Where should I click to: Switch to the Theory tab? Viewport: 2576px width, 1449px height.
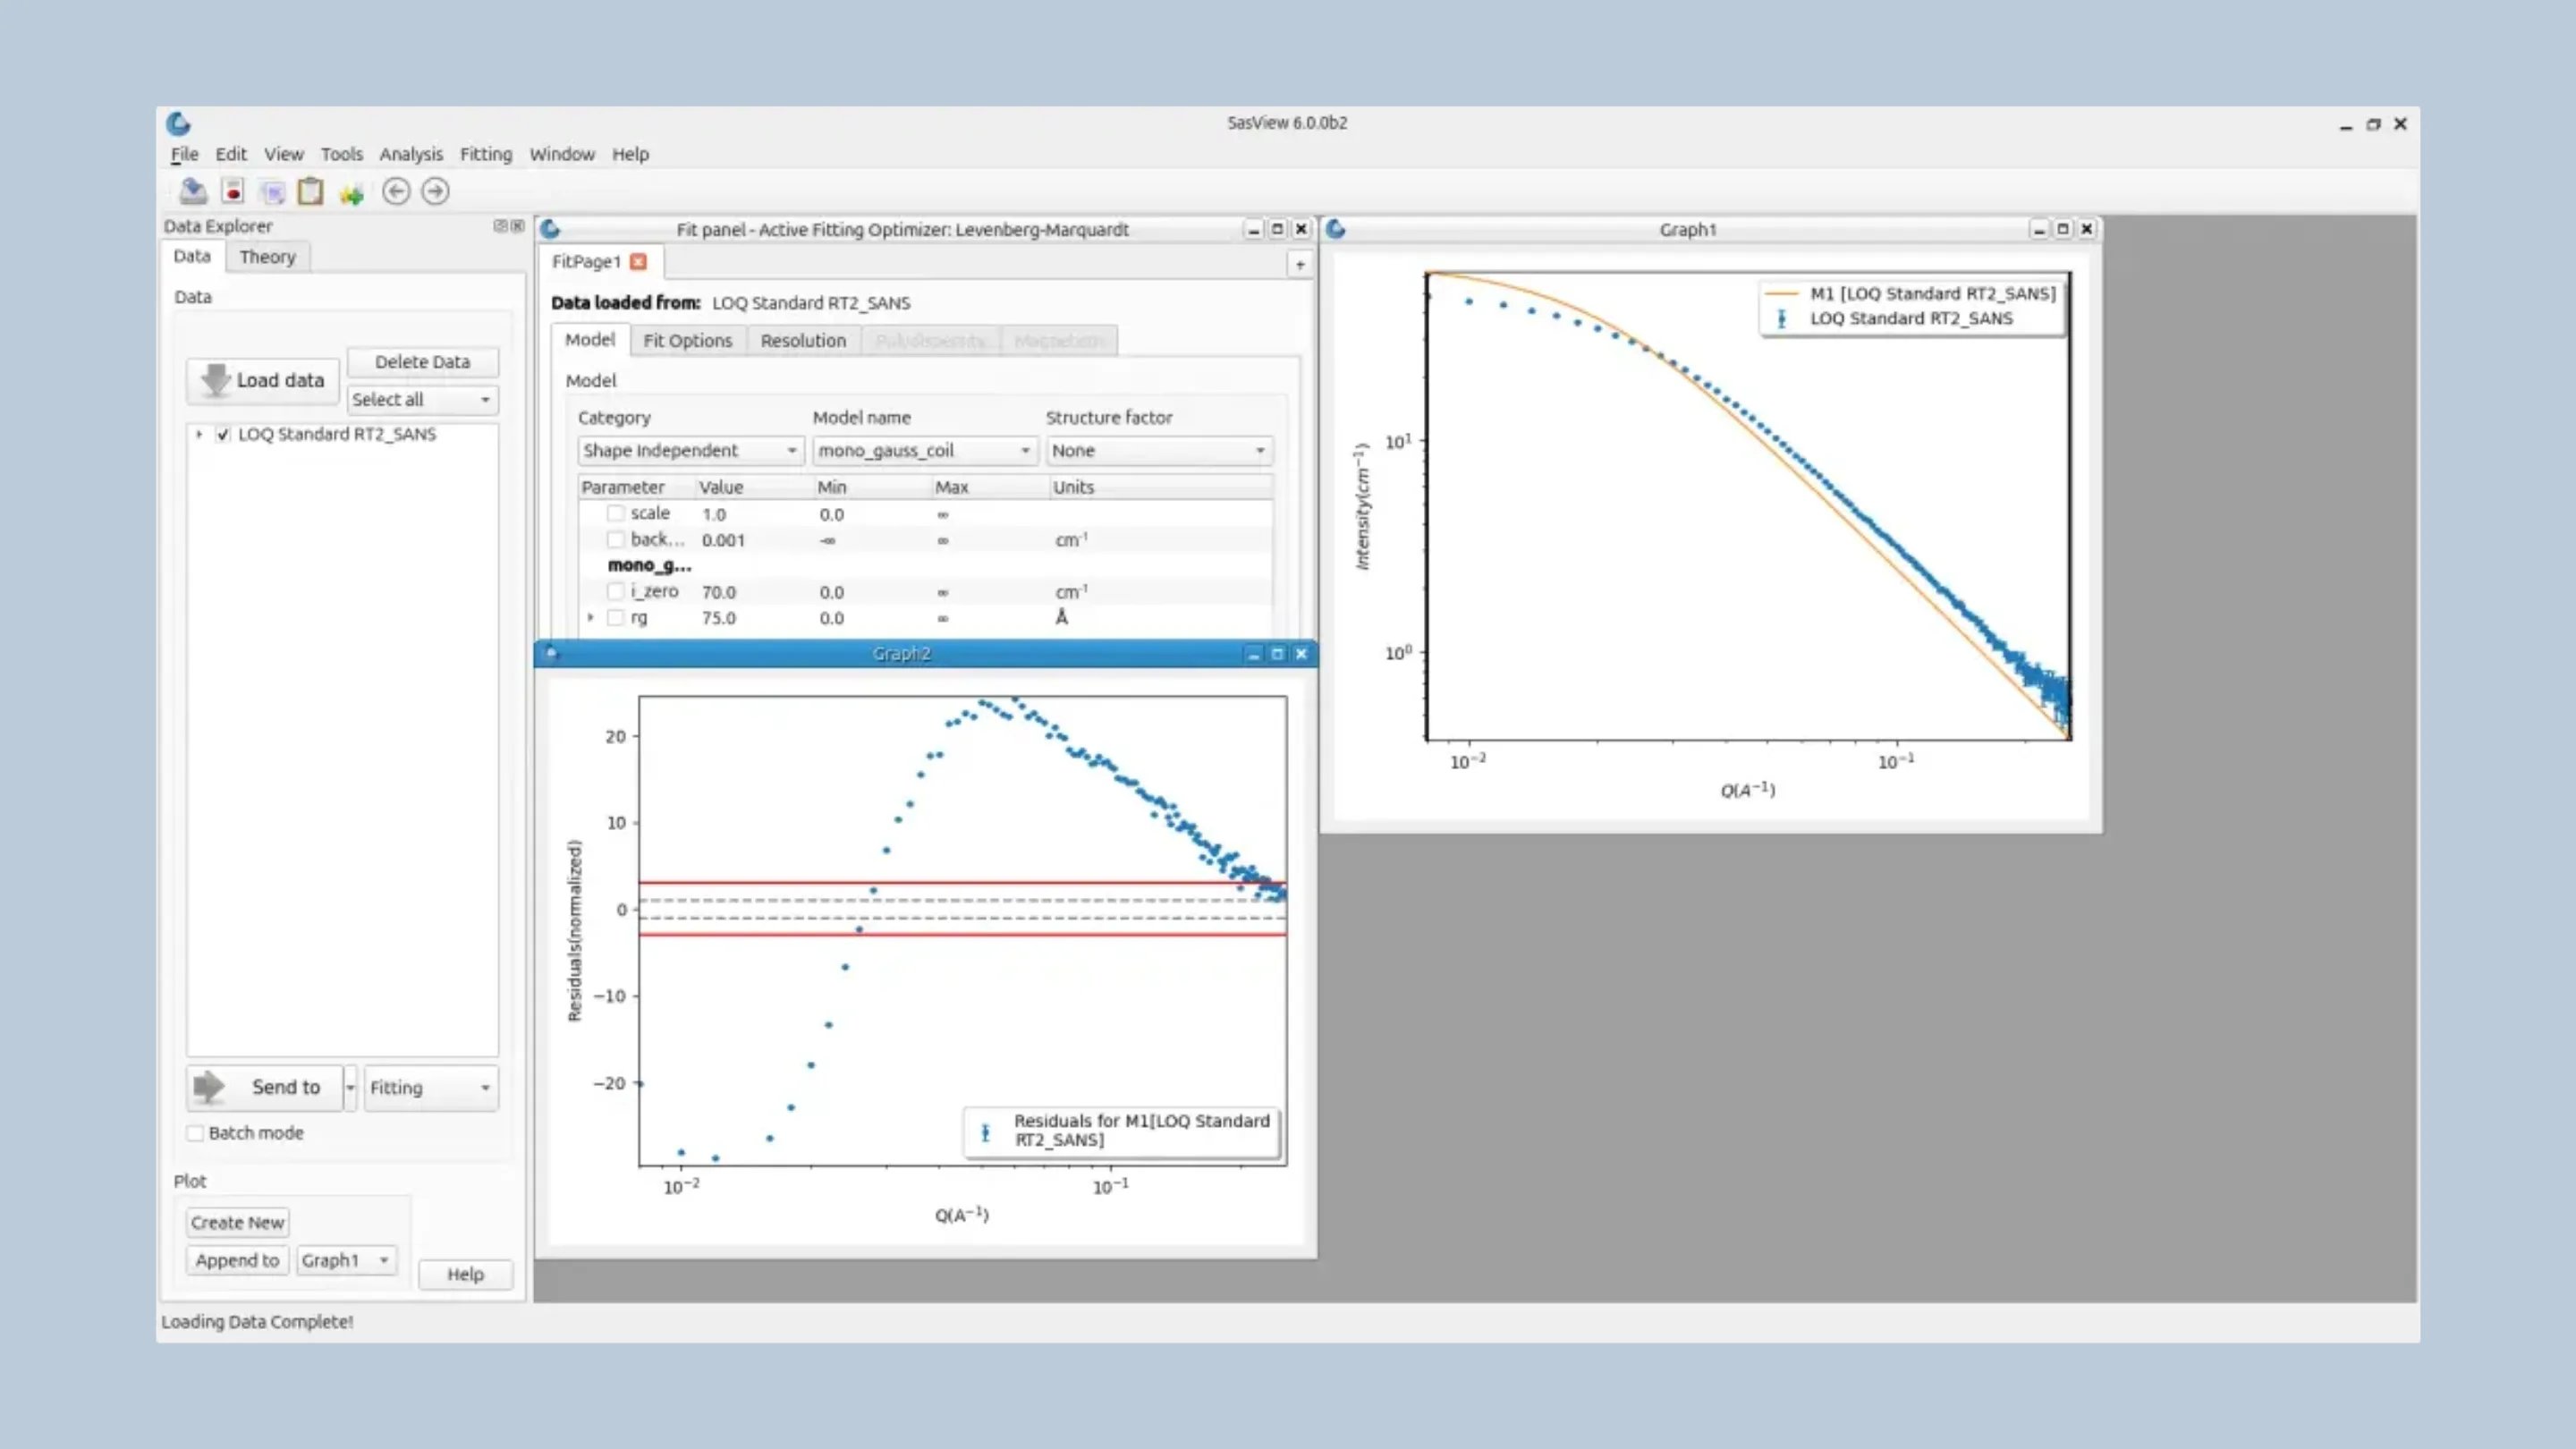click(267, 257)
